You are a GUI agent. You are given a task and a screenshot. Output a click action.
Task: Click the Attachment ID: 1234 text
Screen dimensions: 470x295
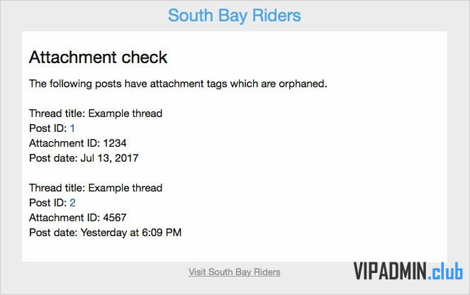[78, 143]
